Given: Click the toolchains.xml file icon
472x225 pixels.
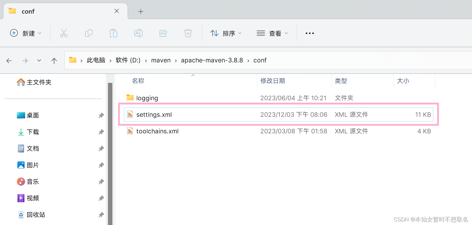Looking at the screenshot, I should tap(130, 131).
